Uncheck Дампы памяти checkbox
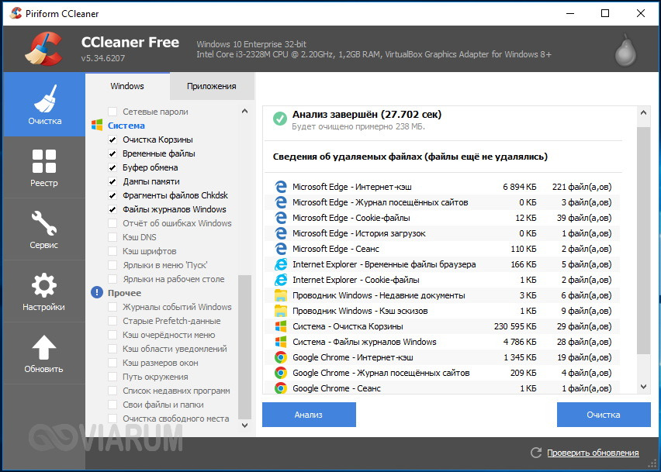The height and width of the screenshot is (472, 661). click(112, 181)
